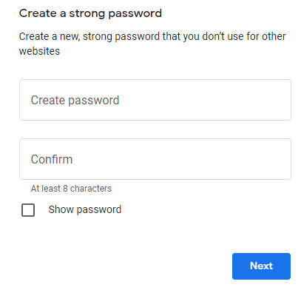Select the word 'websites' in the description
The width and height of the screenshot is (301, 290).
click(x=39, y=51)
